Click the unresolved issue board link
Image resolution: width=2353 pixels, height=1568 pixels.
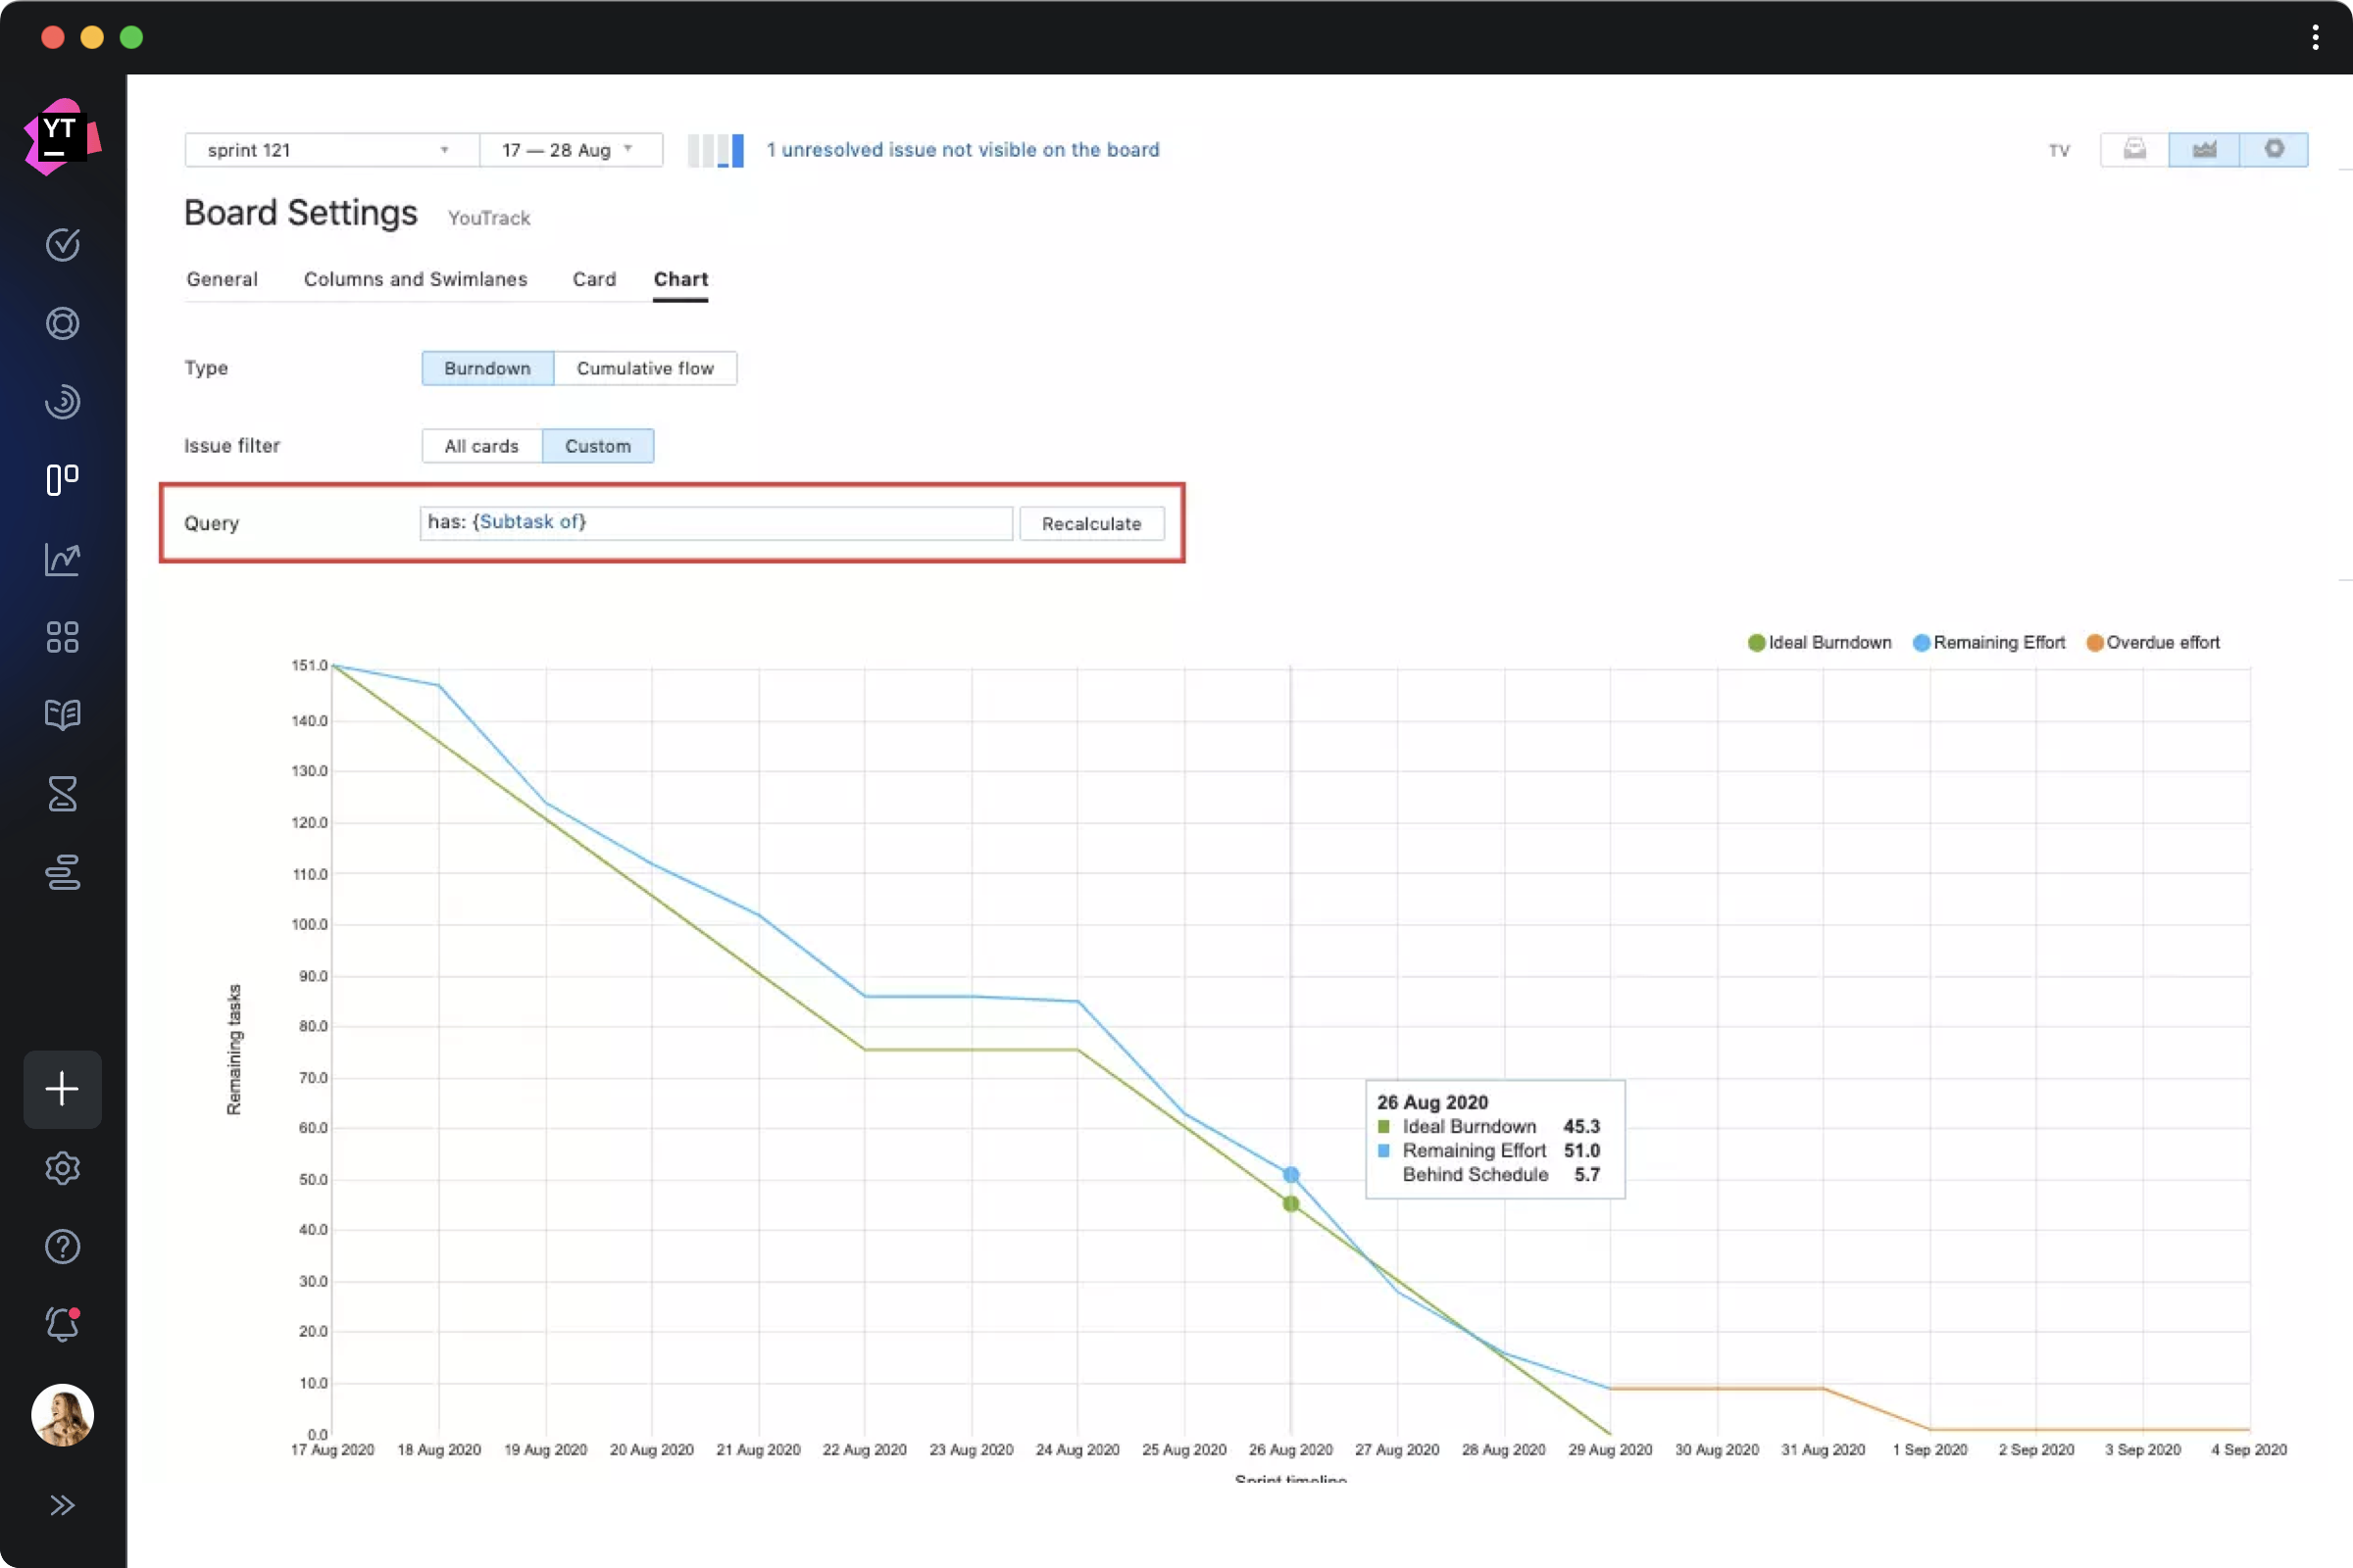click(963, 149)
